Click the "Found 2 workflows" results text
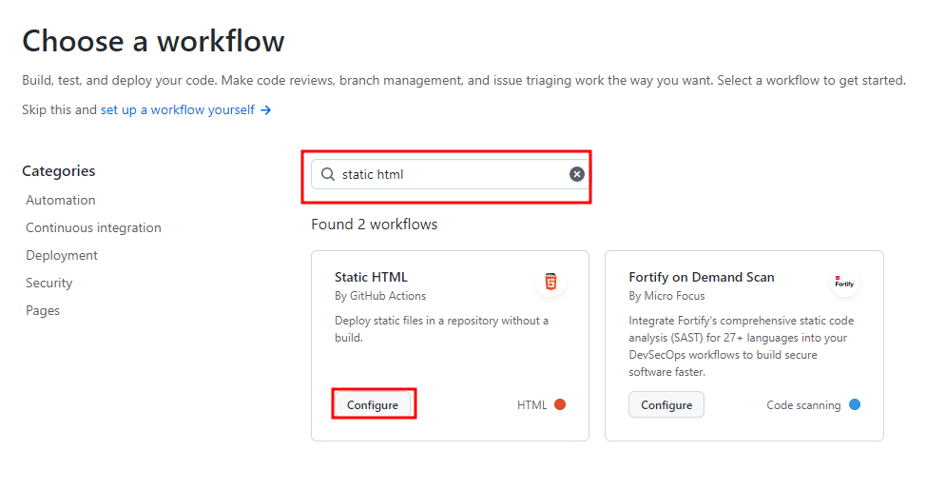This screenshot has height=490, width=946. coord(374,225)
